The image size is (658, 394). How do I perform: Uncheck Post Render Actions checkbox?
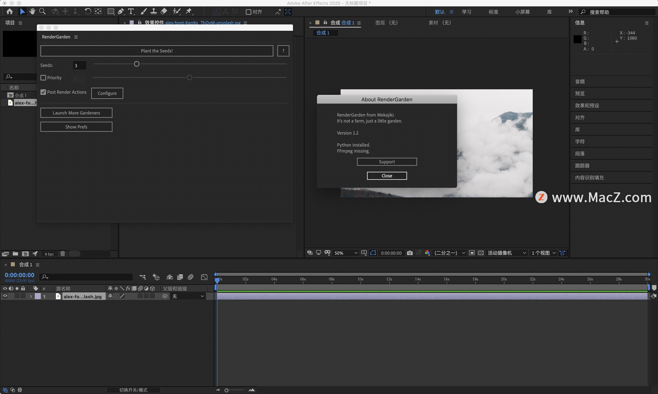[43, 92]
